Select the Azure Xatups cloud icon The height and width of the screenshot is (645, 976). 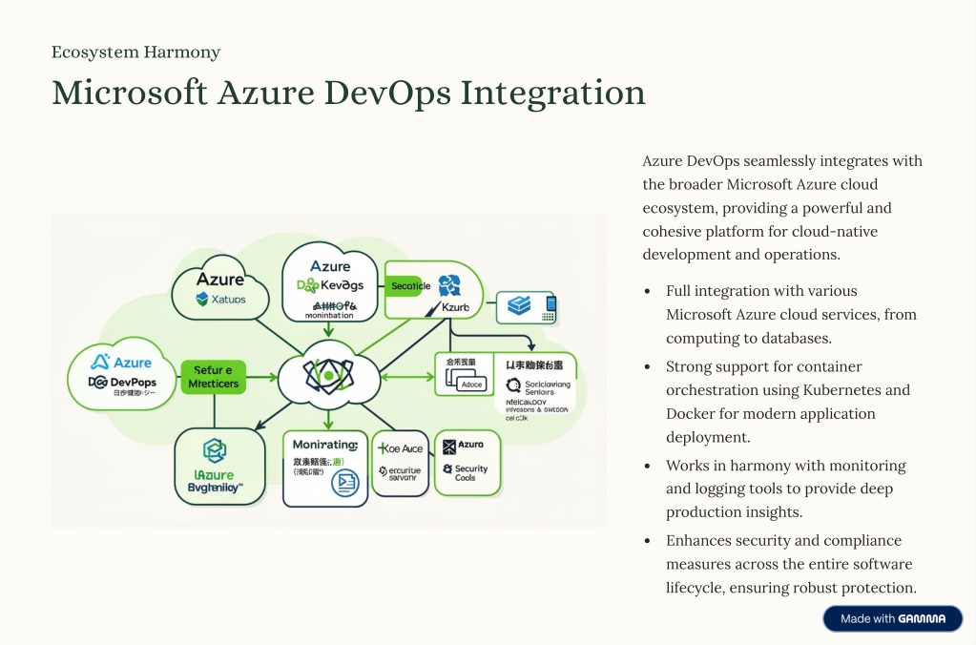[220, 289]
